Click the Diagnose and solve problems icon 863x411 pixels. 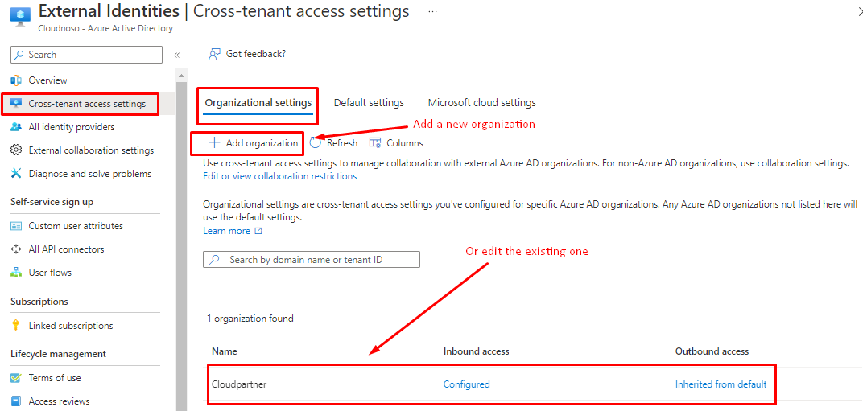pos(16,174)
